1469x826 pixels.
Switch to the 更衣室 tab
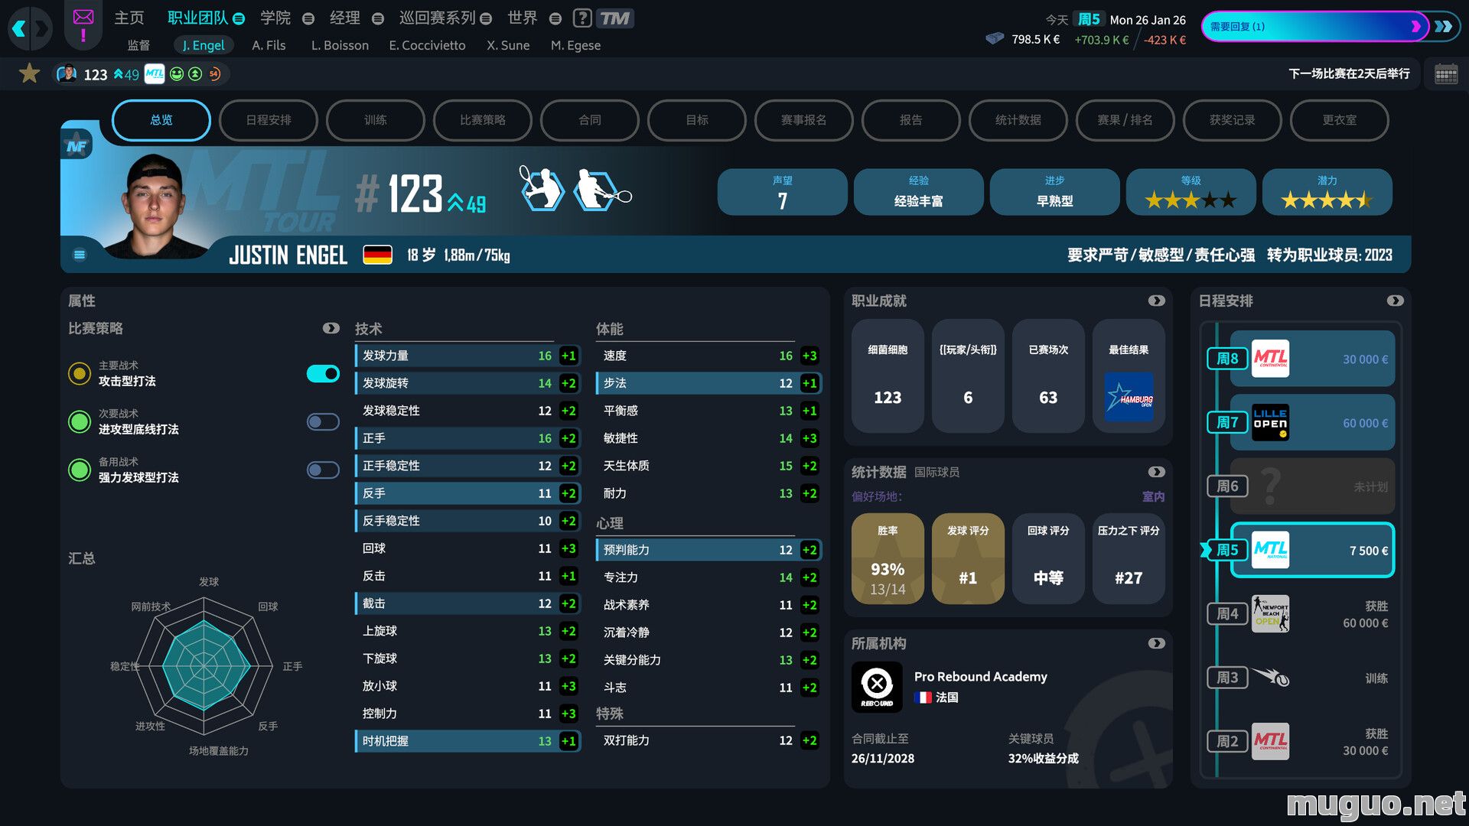1339,120
